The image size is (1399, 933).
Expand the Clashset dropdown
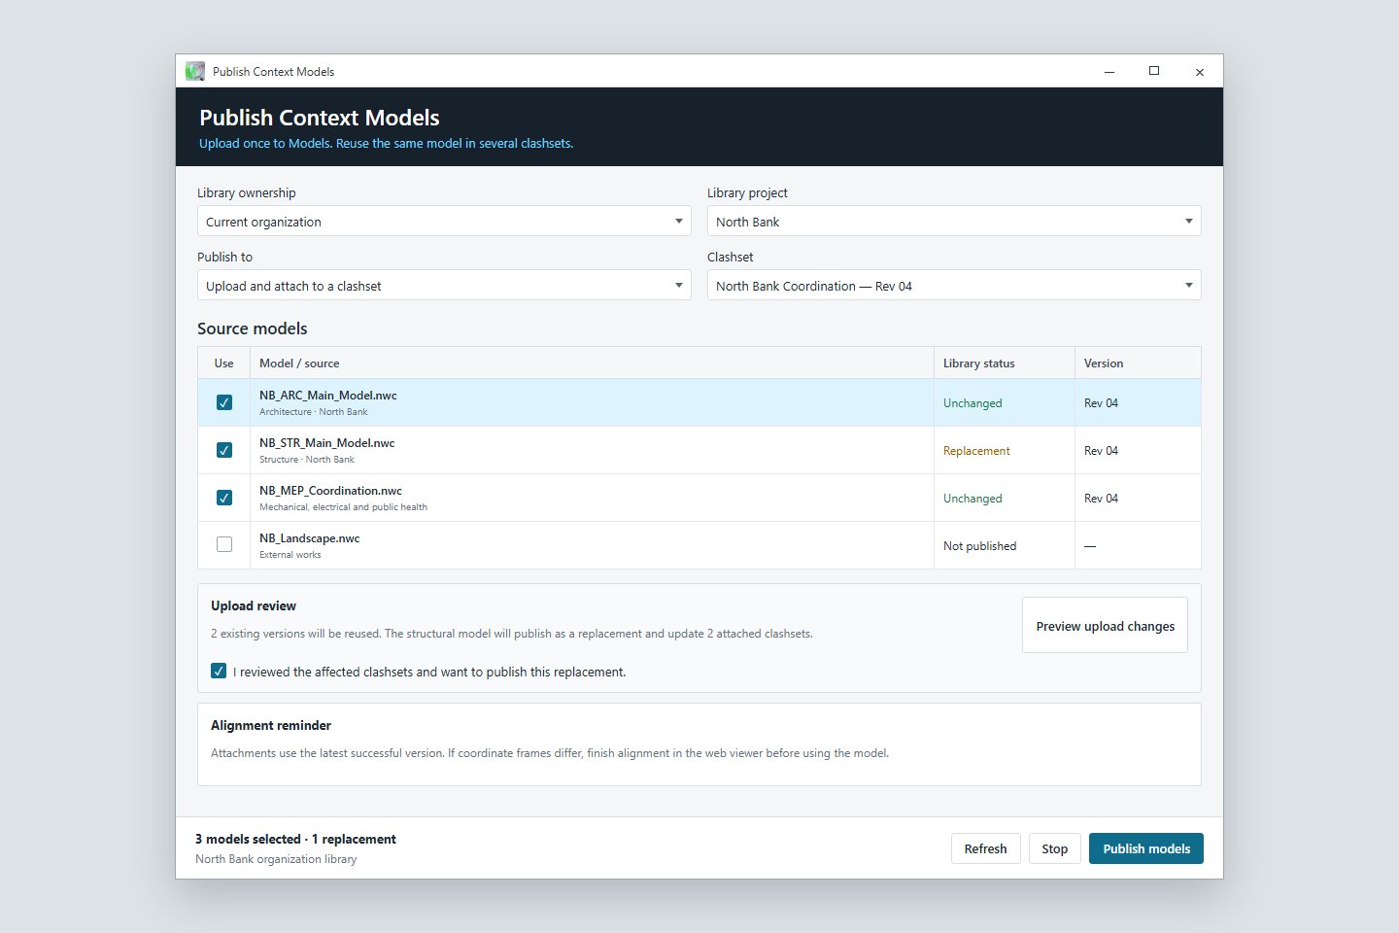tap(954, 285)
